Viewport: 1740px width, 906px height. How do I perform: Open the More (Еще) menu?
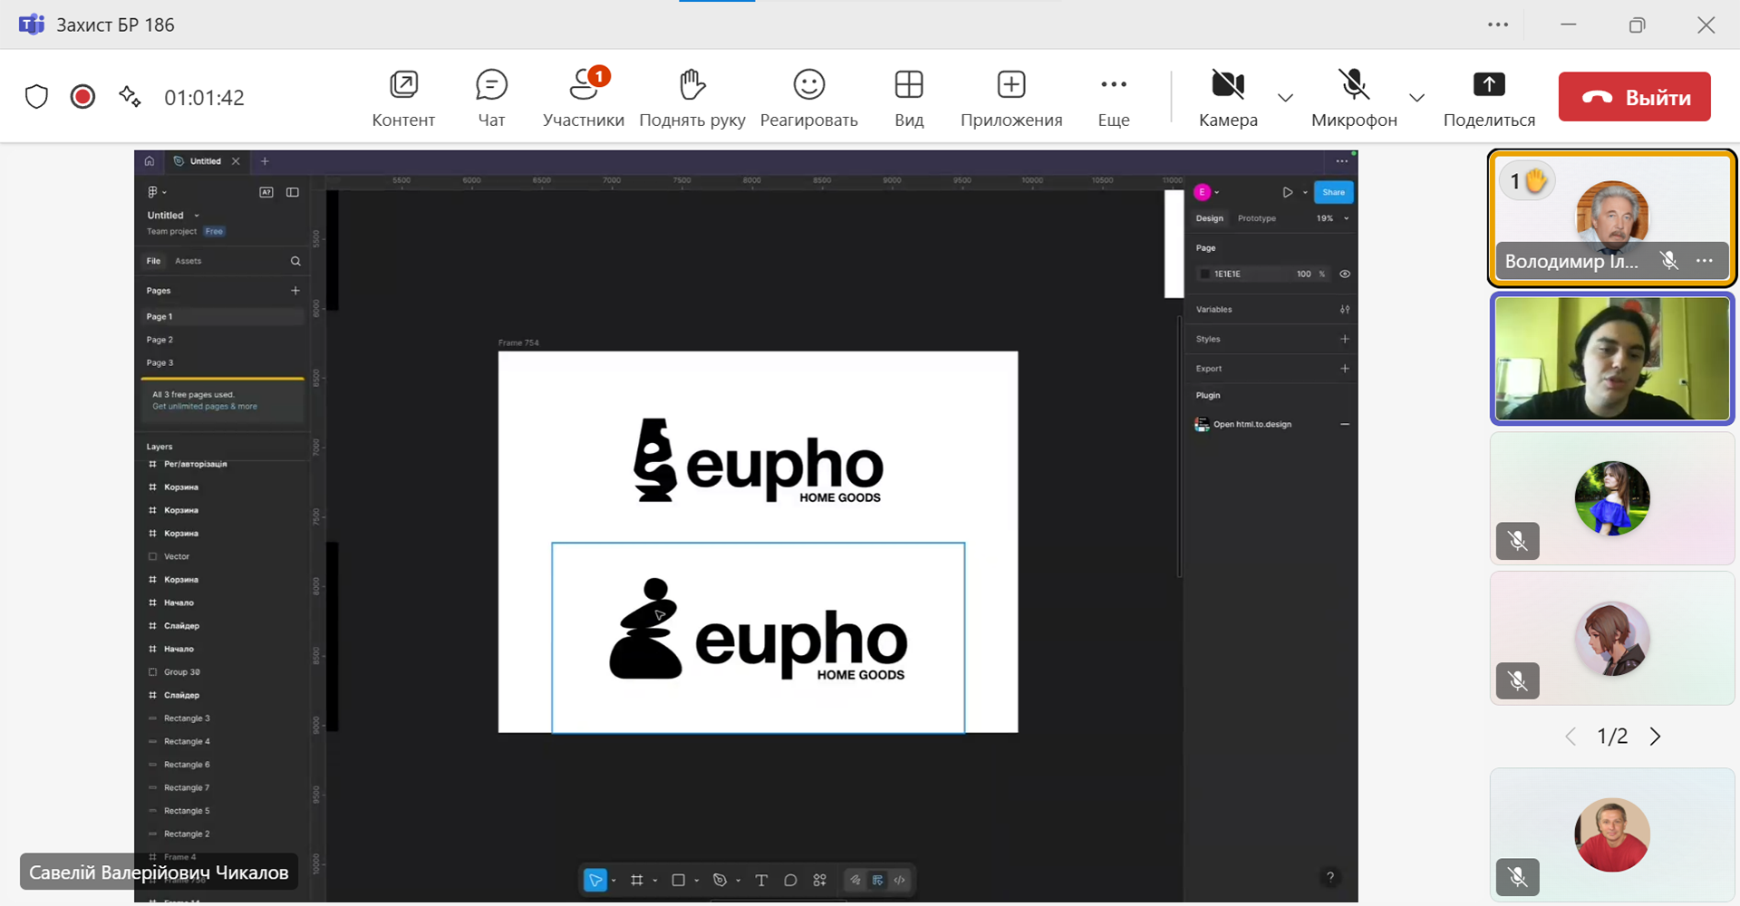1113,86
